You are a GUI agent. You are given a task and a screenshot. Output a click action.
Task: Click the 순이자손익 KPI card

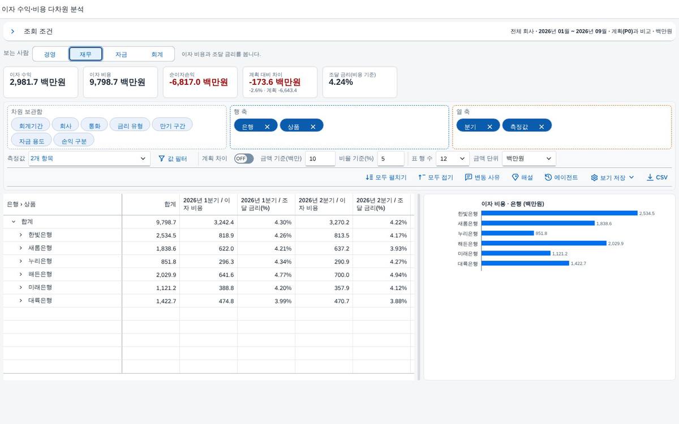(x=200, y=82)
